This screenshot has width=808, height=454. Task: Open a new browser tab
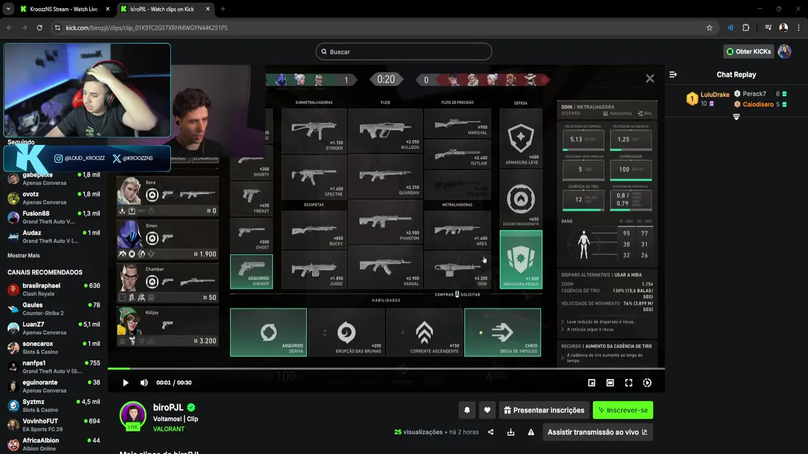pyautogui.click(x=223, y=9)
